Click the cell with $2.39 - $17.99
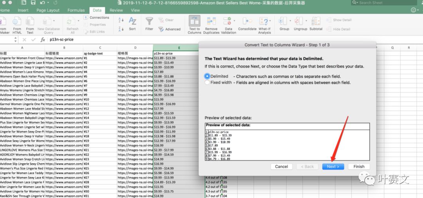The image size is (423, 198). (x=179, y=150)
